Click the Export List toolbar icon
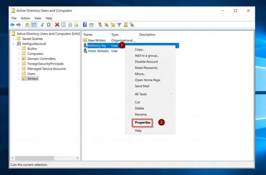The height and width of the screenshot is (175, 266). click(76, 25)
